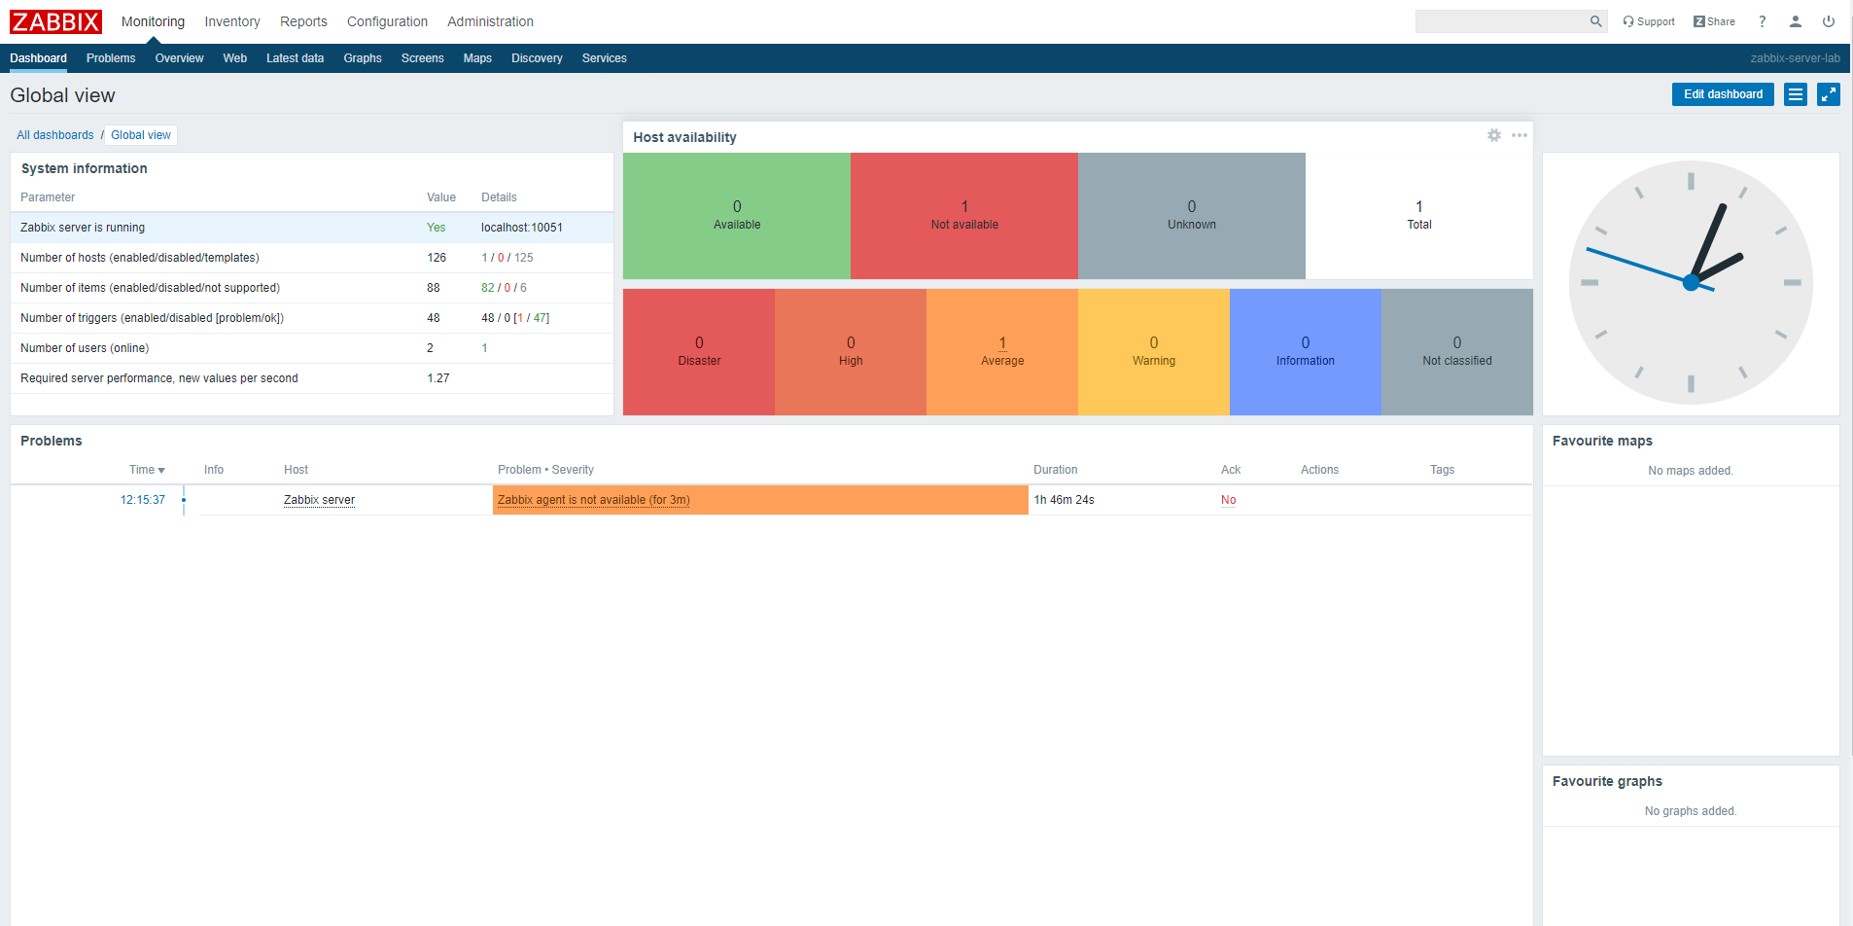Screen dimensions: 1853x926
Task: Enter kiosk mode with the fullscreen icon
Action: (x=1829, y=94)
